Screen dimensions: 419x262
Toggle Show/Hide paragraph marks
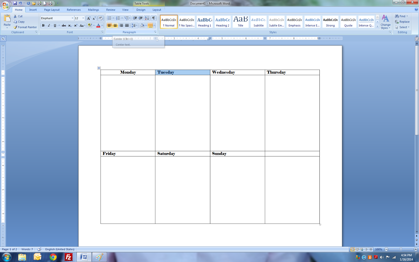coord(154,18)
